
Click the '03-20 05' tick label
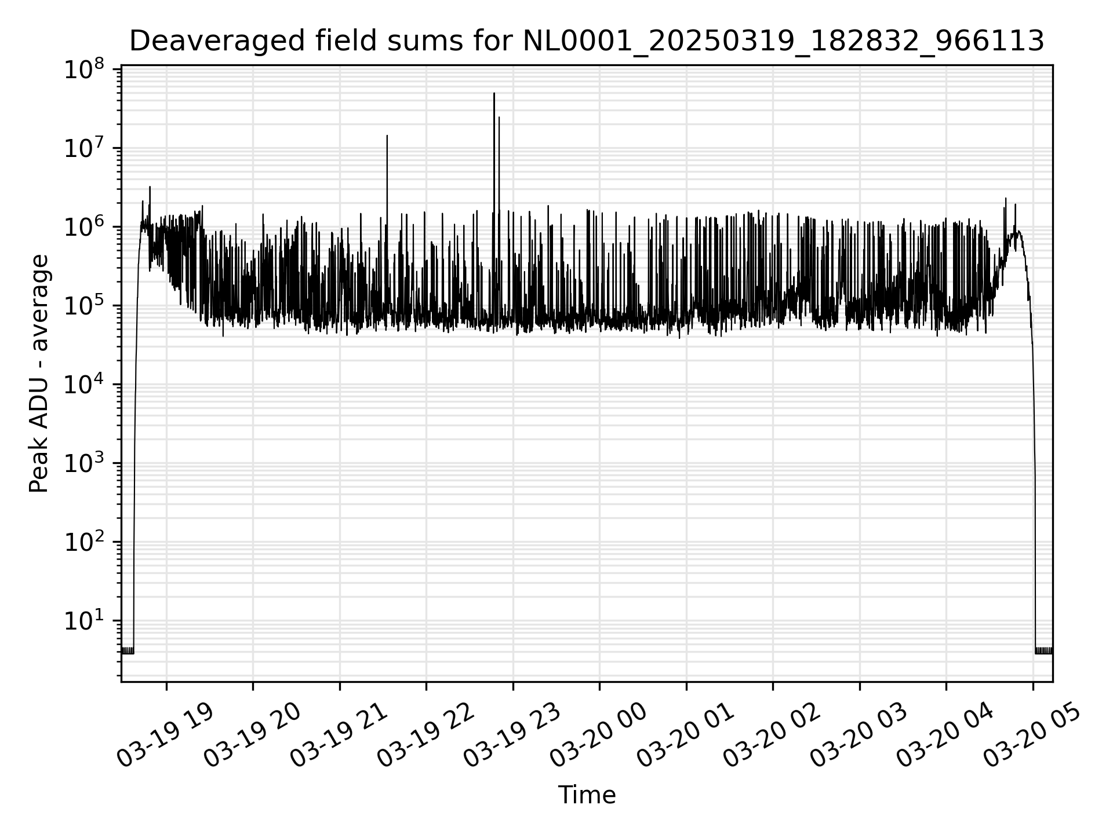(1031, 736)
